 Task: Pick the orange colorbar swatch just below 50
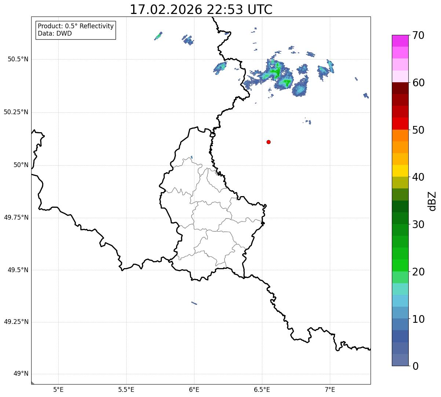tap(400, 136)
